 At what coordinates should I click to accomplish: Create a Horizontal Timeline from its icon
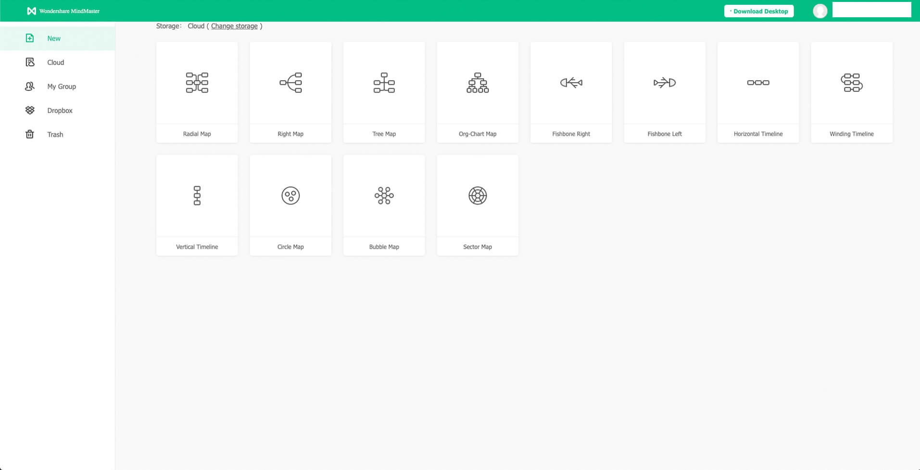pyautogui.click(x=758, y=83)
